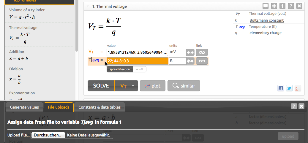This screenshot has height=143, width=308.
Task: Click the formula sidebar scrollbar
Action: (77, 26)
